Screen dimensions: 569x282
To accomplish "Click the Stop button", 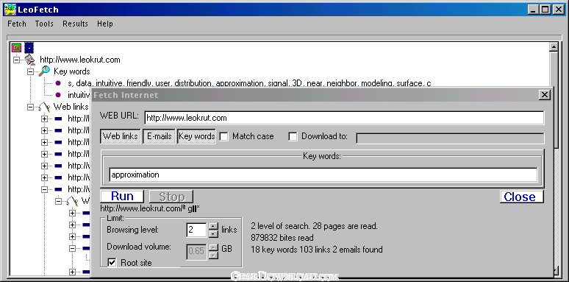I will [x=171, y=197].
